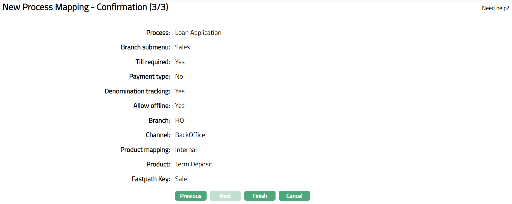512x204 pixels.
Task: Click the 'Yes' value for Till required
Action: (x=180, y=62)
